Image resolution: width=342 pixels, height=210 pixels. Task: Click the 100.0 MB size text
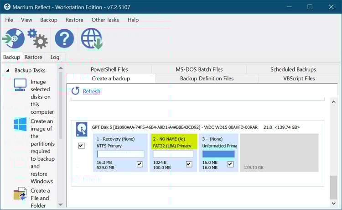click(x=162, y=168)
